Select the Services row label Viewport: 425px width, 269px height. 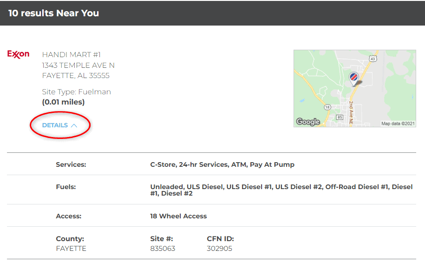point(71,164)
